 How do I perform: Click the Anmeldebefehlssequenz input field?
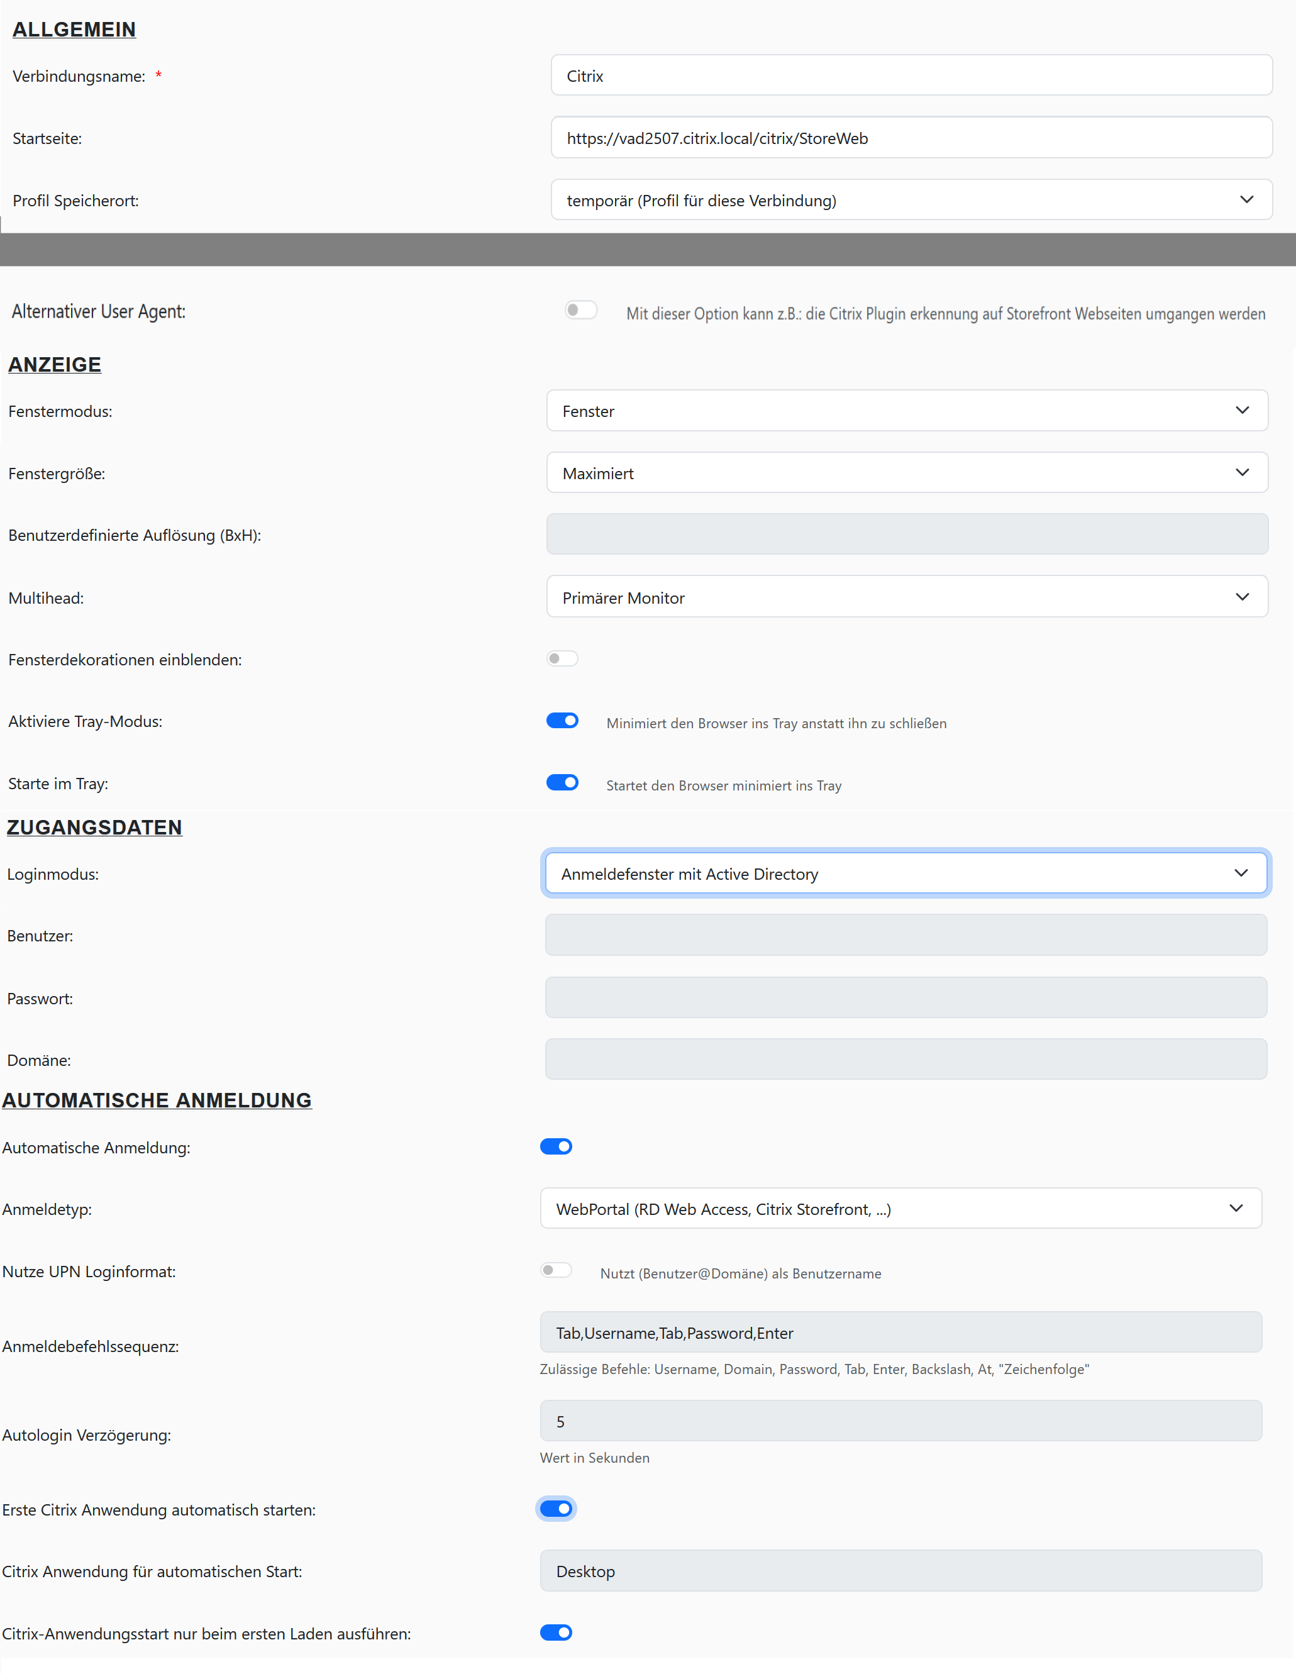click(900, 1333)
